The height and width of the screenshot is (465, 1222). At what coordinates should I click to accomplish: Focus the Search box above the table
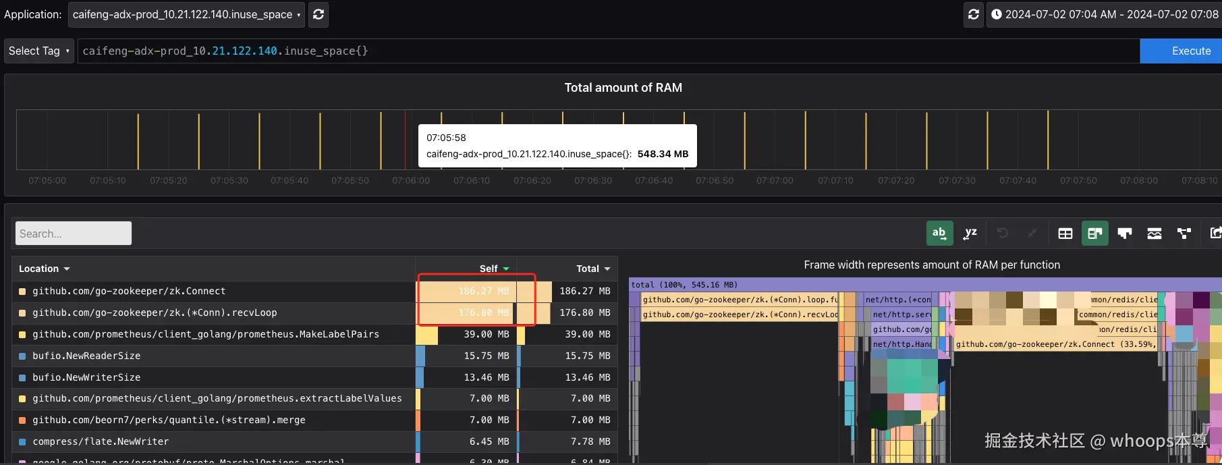click(74, 234)
